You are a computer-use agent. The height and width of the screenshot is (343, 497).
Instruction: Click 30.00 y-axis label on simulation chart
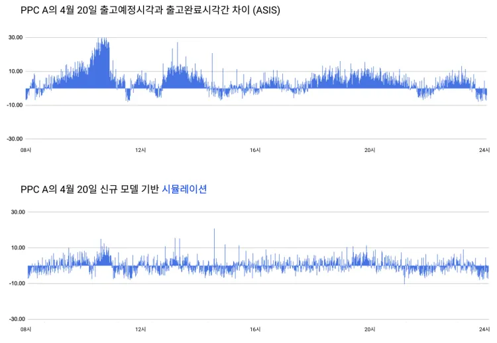click(x=15, y=212)
